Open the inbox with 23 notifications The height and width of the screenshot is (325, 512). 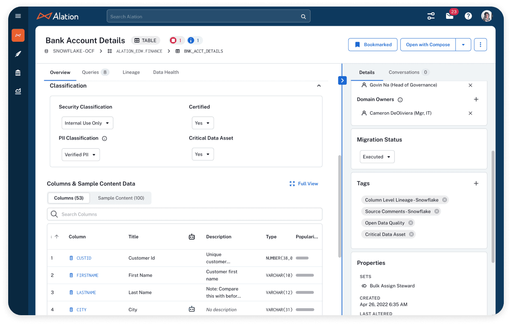click(x=449, y=16)
